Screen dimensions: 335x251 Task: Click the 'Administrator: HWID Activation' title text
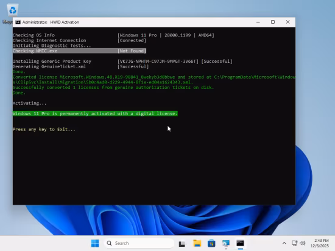tap(51, 22)
